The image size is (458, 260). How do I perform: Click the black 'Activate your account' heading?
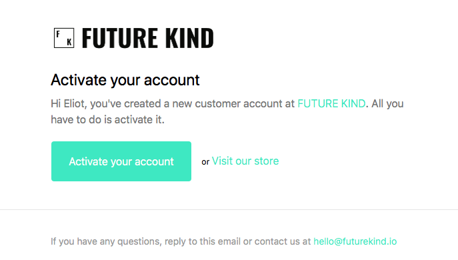pos(125,80)
